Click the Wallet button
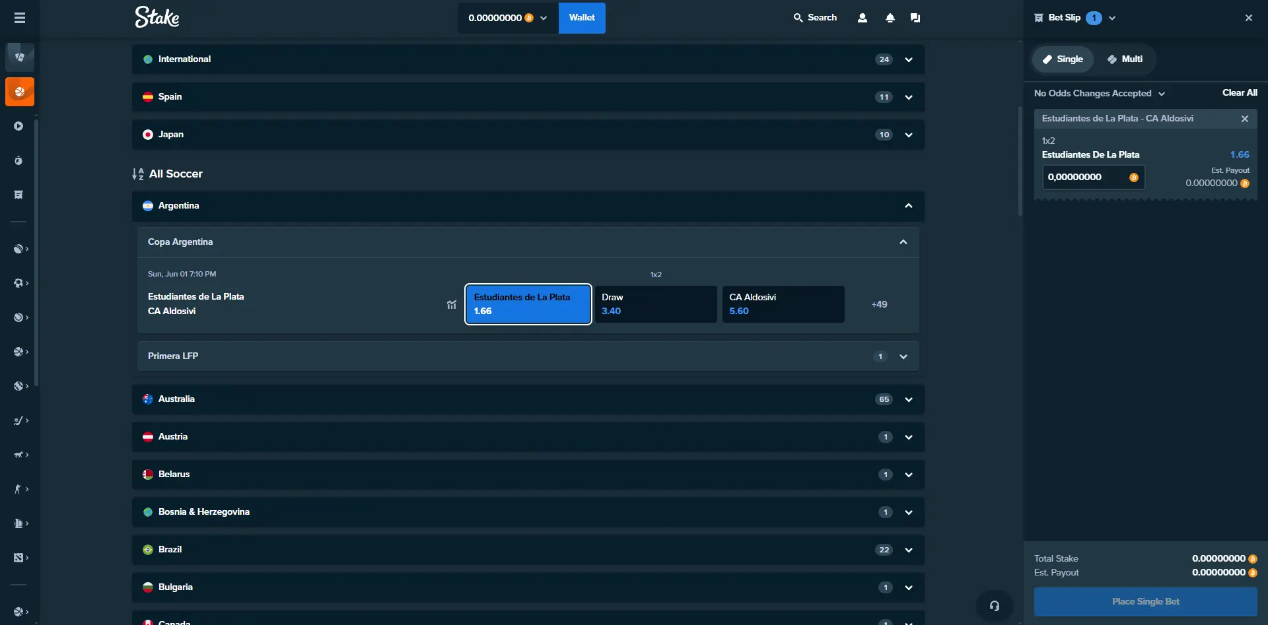The image size is (1268, 625). tap(582, 18)
